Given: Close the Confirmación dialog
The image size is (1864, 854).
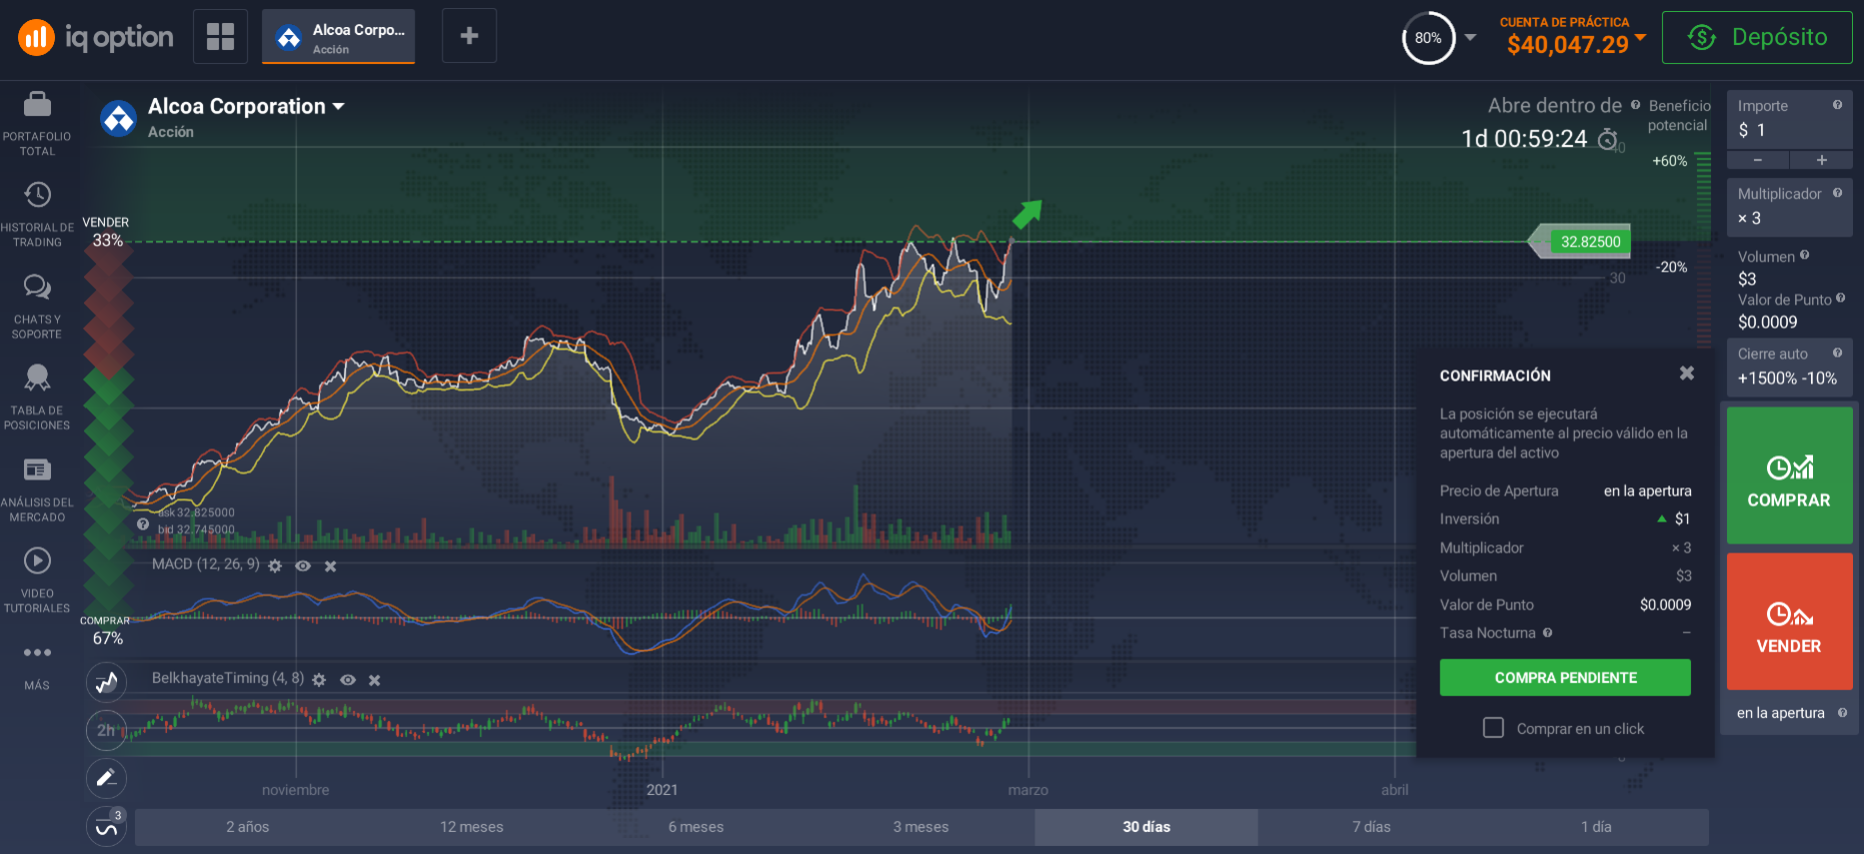Looking at the screenshot, I should click(1687, 373).
